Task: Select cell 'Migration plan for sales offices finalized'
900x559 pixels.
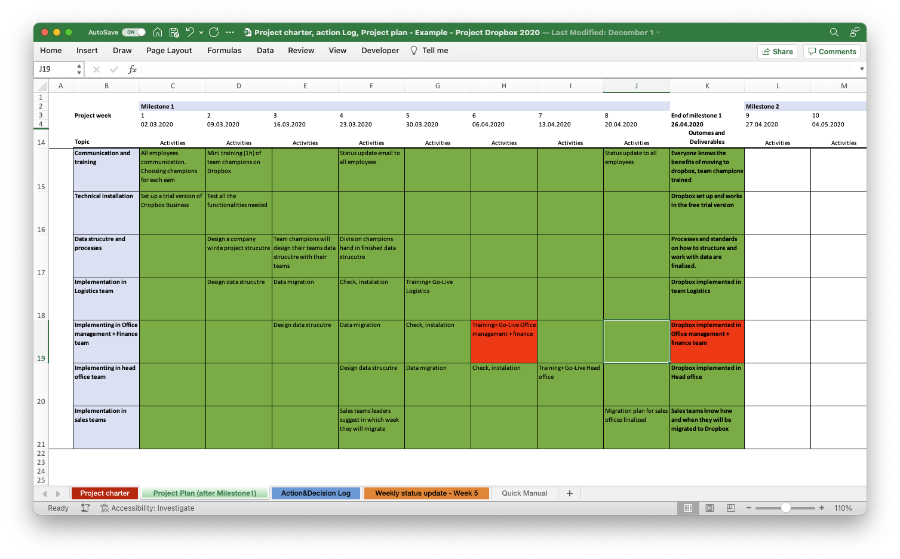Action: coord(637,428)
